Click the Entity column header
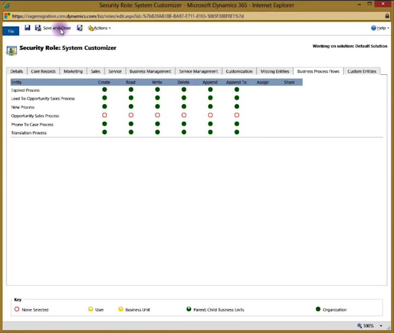 tap(16, 82)
